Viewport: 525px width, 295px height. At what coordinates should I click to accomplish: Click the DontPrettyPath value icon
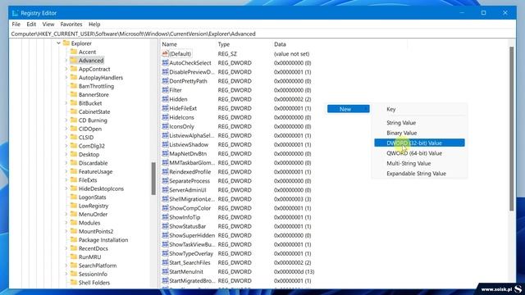(x=165, y=81)
